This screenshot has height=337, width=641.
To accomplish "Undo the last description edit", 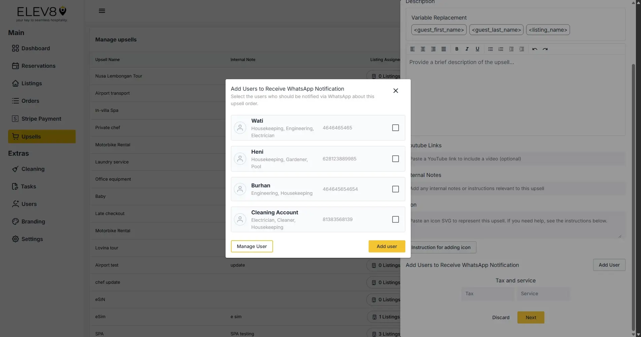I will [x=535, y=49].
